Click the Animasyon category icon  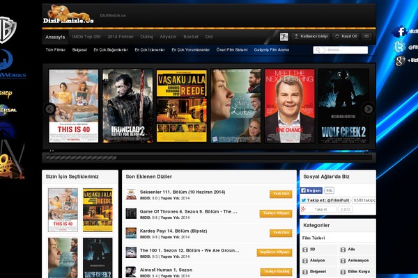click(343, 261)
